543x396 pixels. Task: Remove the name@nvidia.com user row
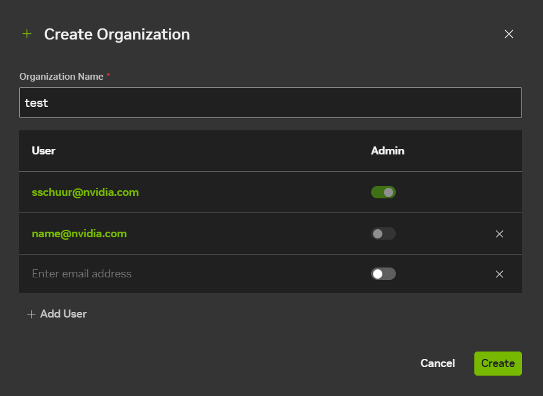pos(500,234)
